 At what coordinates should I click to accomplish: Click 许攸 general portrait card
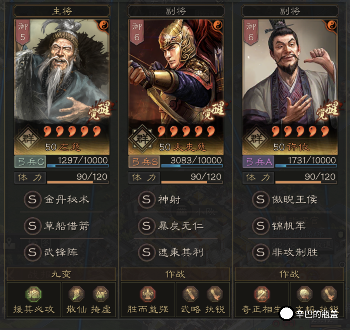click(290, 87)
